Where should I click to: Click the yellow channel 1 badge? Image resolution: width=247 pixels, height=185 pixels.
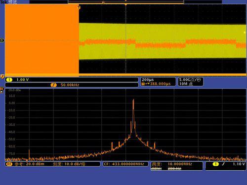[9, 80]
